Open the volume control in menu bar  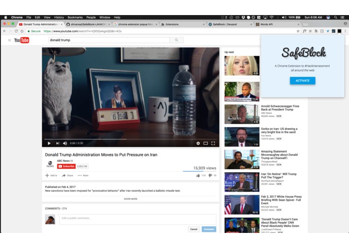coord(284,18)
